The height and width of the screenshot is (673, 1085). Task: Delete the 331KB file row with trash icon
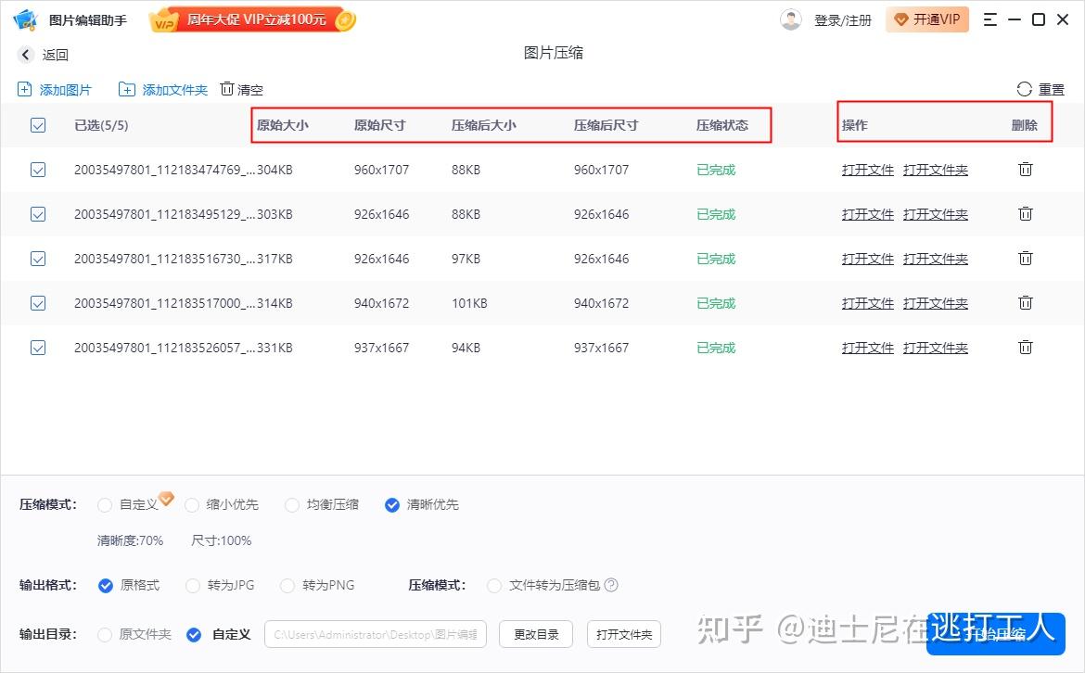[1026, 348]
